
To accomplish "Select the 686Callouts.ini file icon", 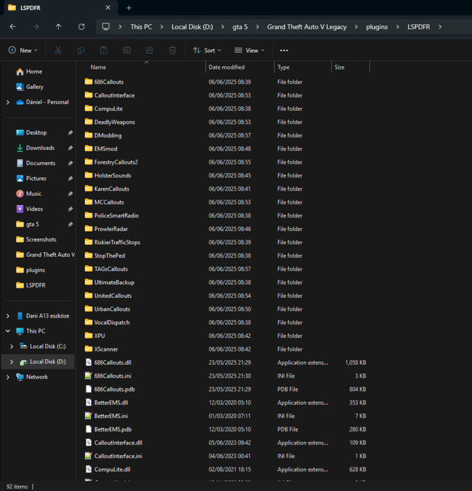I will tap(88, 376).
